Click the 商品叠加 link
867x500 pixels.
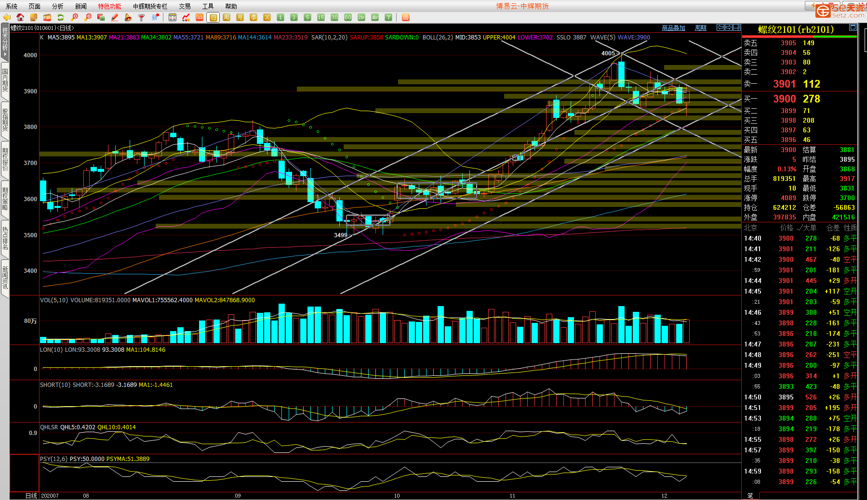coord(674,28)
